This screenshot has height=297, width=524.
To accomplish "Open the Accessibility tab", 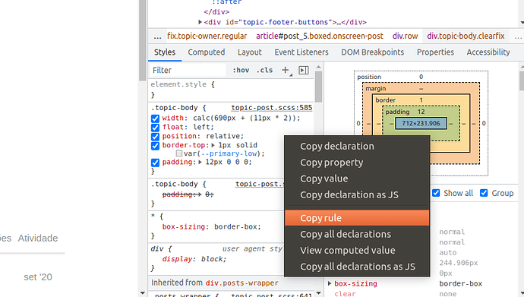I will (488, 52).
